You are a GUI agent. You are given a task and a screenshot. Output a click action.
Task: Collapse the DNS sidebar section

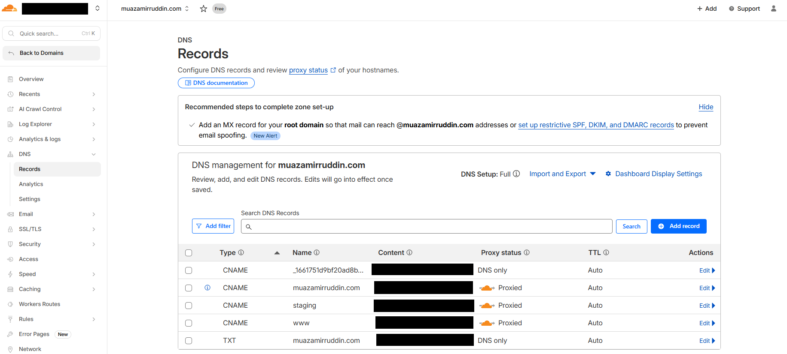point(94,154)
